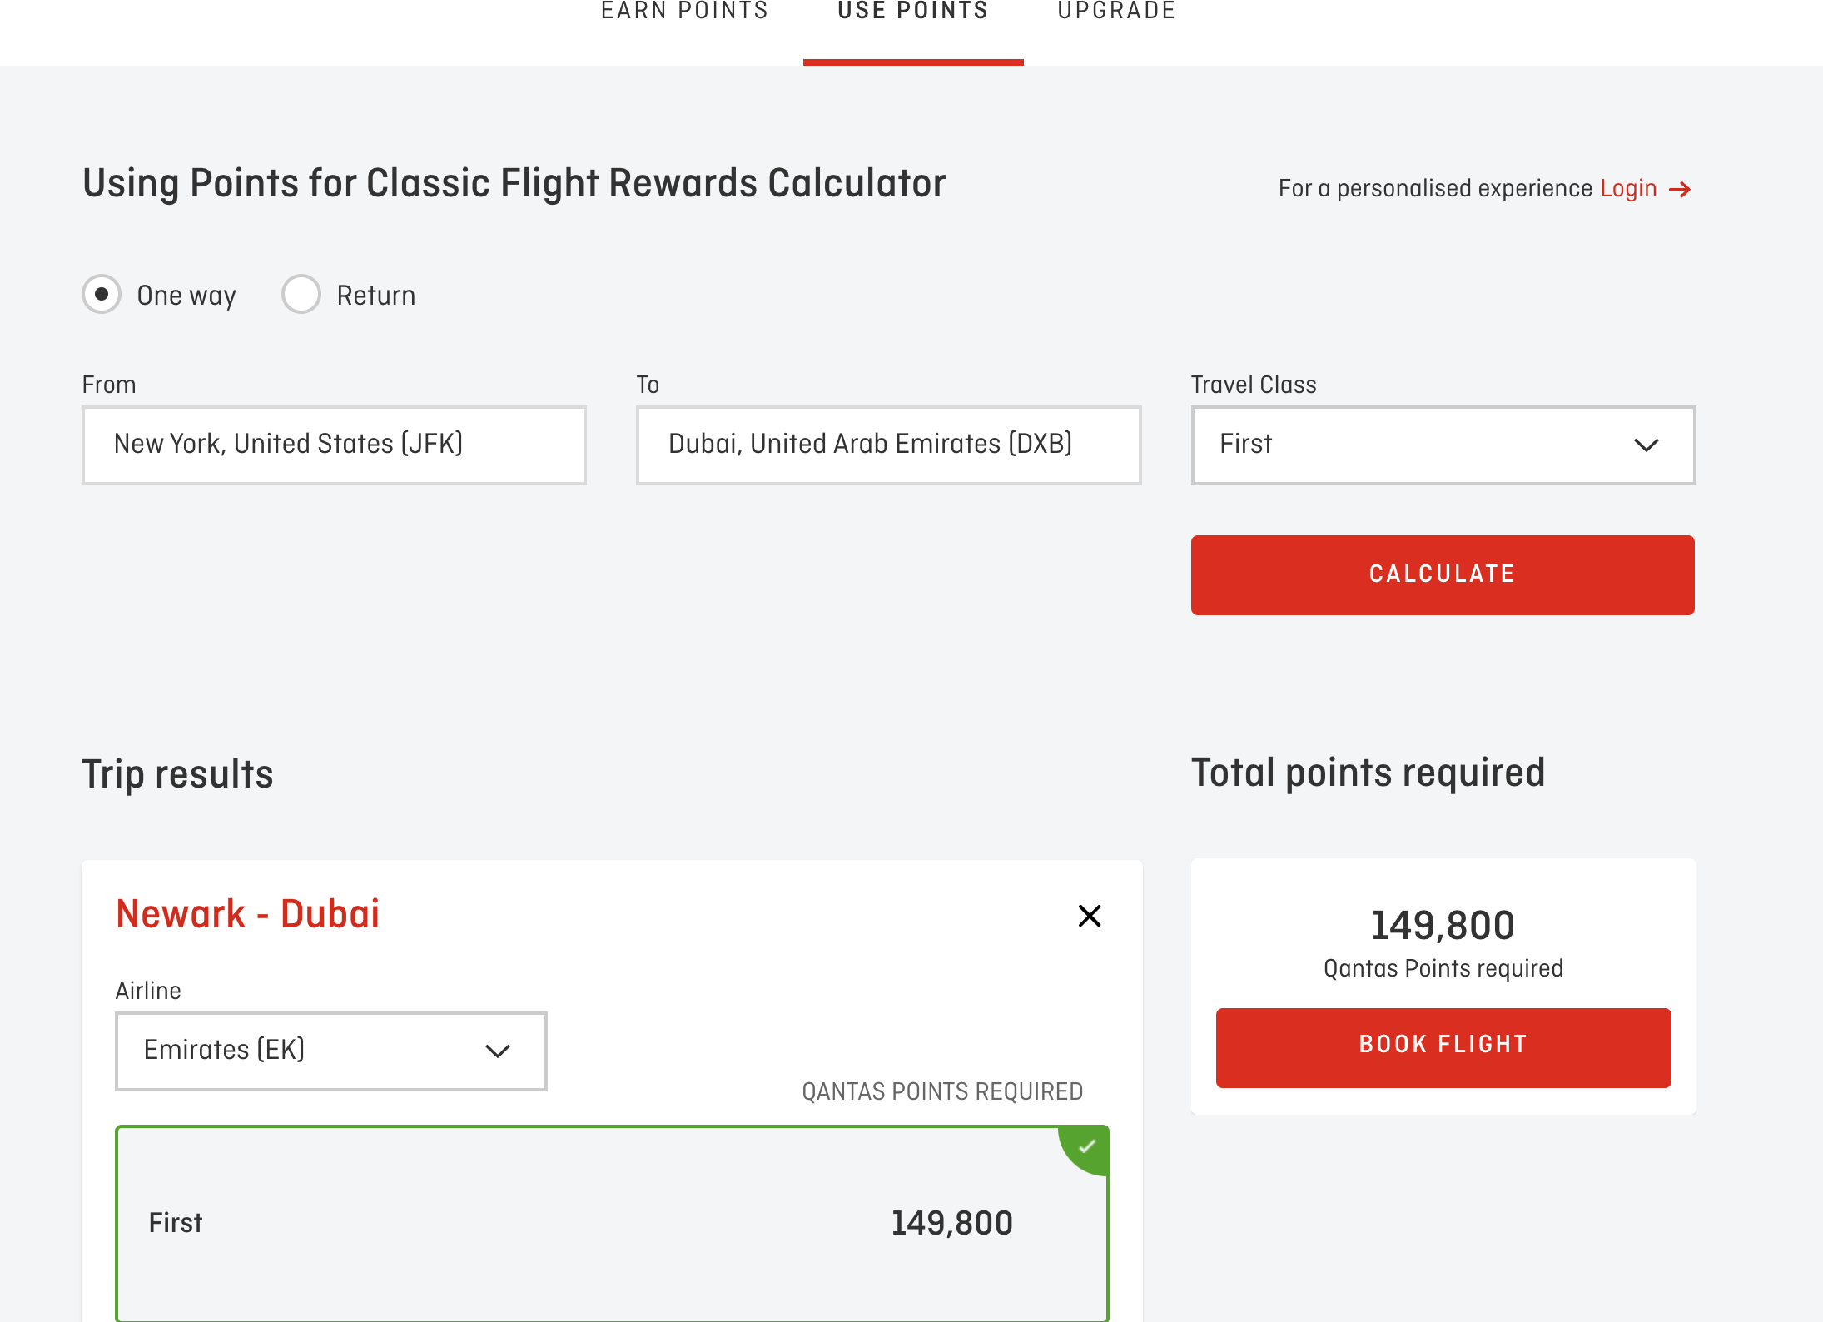Click the Login arrow icon

click(1680, 190)
